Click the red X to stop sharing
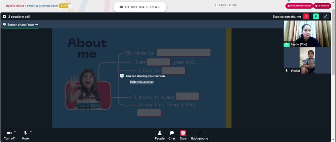 point(306,16)
